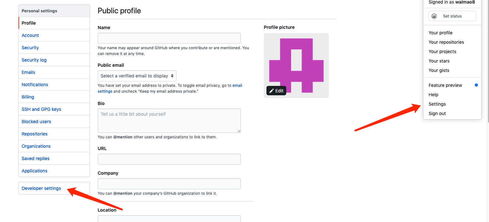The width and height of the screenshot is (489, 222).
Task: Click the smiley icon in Set status
Action: [434, 16]
